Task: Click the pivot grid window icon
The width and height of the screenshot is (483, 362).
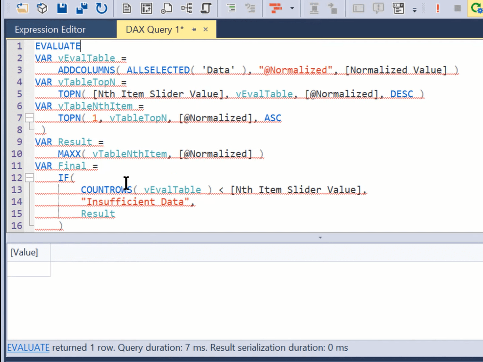Action: [x=146, y=8]
